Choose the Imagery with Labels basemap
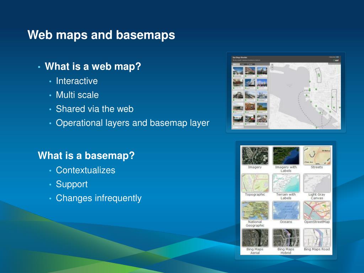This screenshot has height=273, width=364. [x=286, y=156]
